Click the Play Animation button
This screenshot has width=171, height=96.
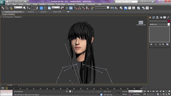[x=151, y=91]
